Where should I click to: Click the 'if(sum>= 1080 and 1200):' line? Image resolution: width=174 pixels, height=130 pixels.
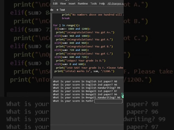72,29
